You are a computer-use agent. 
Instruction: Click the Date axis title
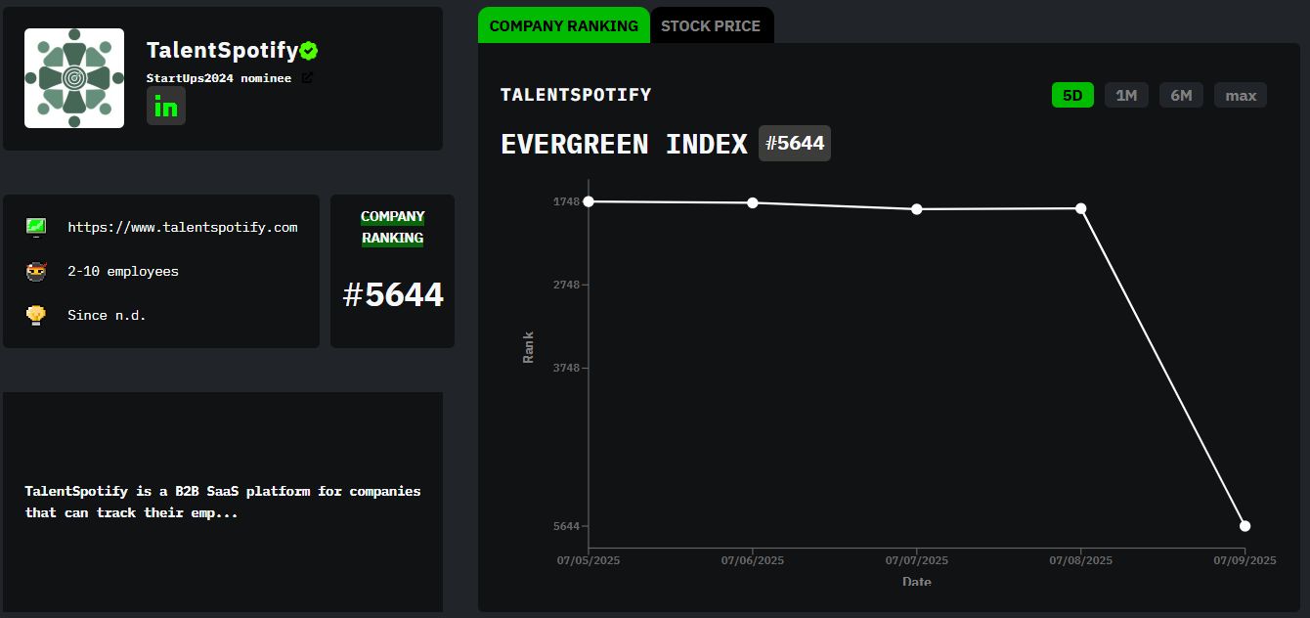coord(917,582)
